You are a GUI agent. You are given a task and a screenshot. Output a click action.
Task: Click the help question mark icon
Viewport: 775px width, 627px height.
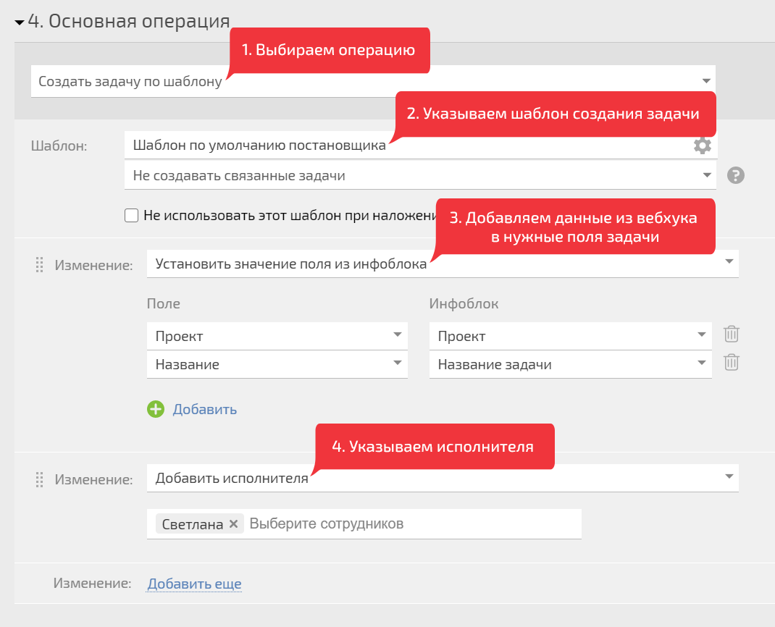click(x=735, y=175)
